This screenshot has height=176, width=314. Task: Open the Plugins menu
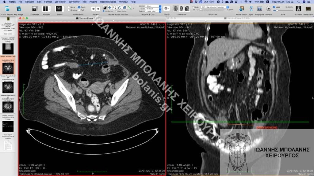93,2
